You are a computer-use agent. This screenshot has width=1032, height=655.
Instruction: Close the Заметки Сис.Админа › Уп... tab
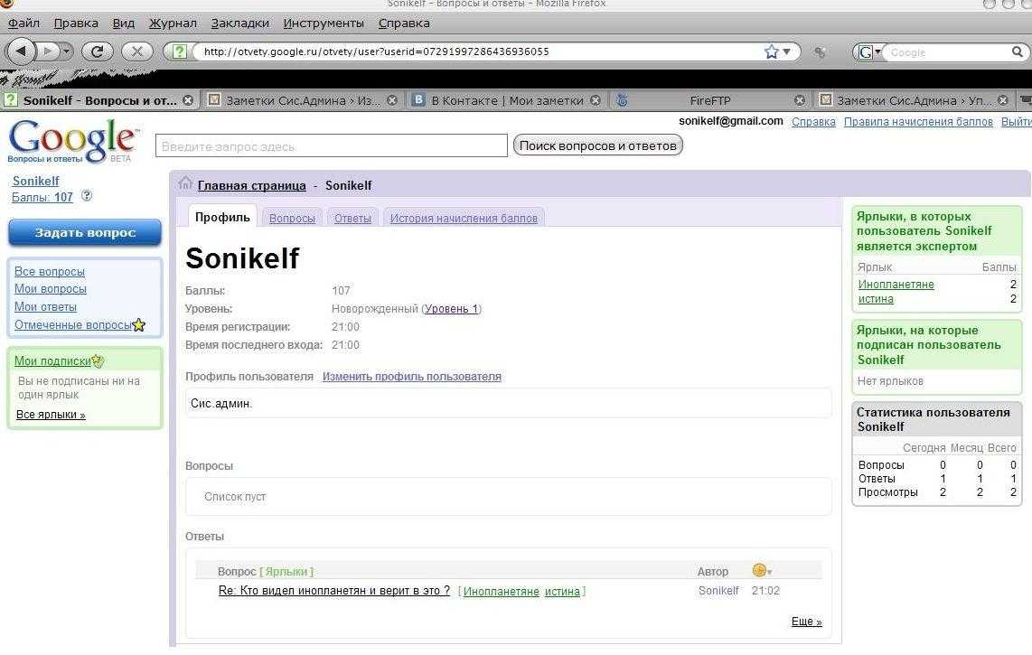point(1003,100)
